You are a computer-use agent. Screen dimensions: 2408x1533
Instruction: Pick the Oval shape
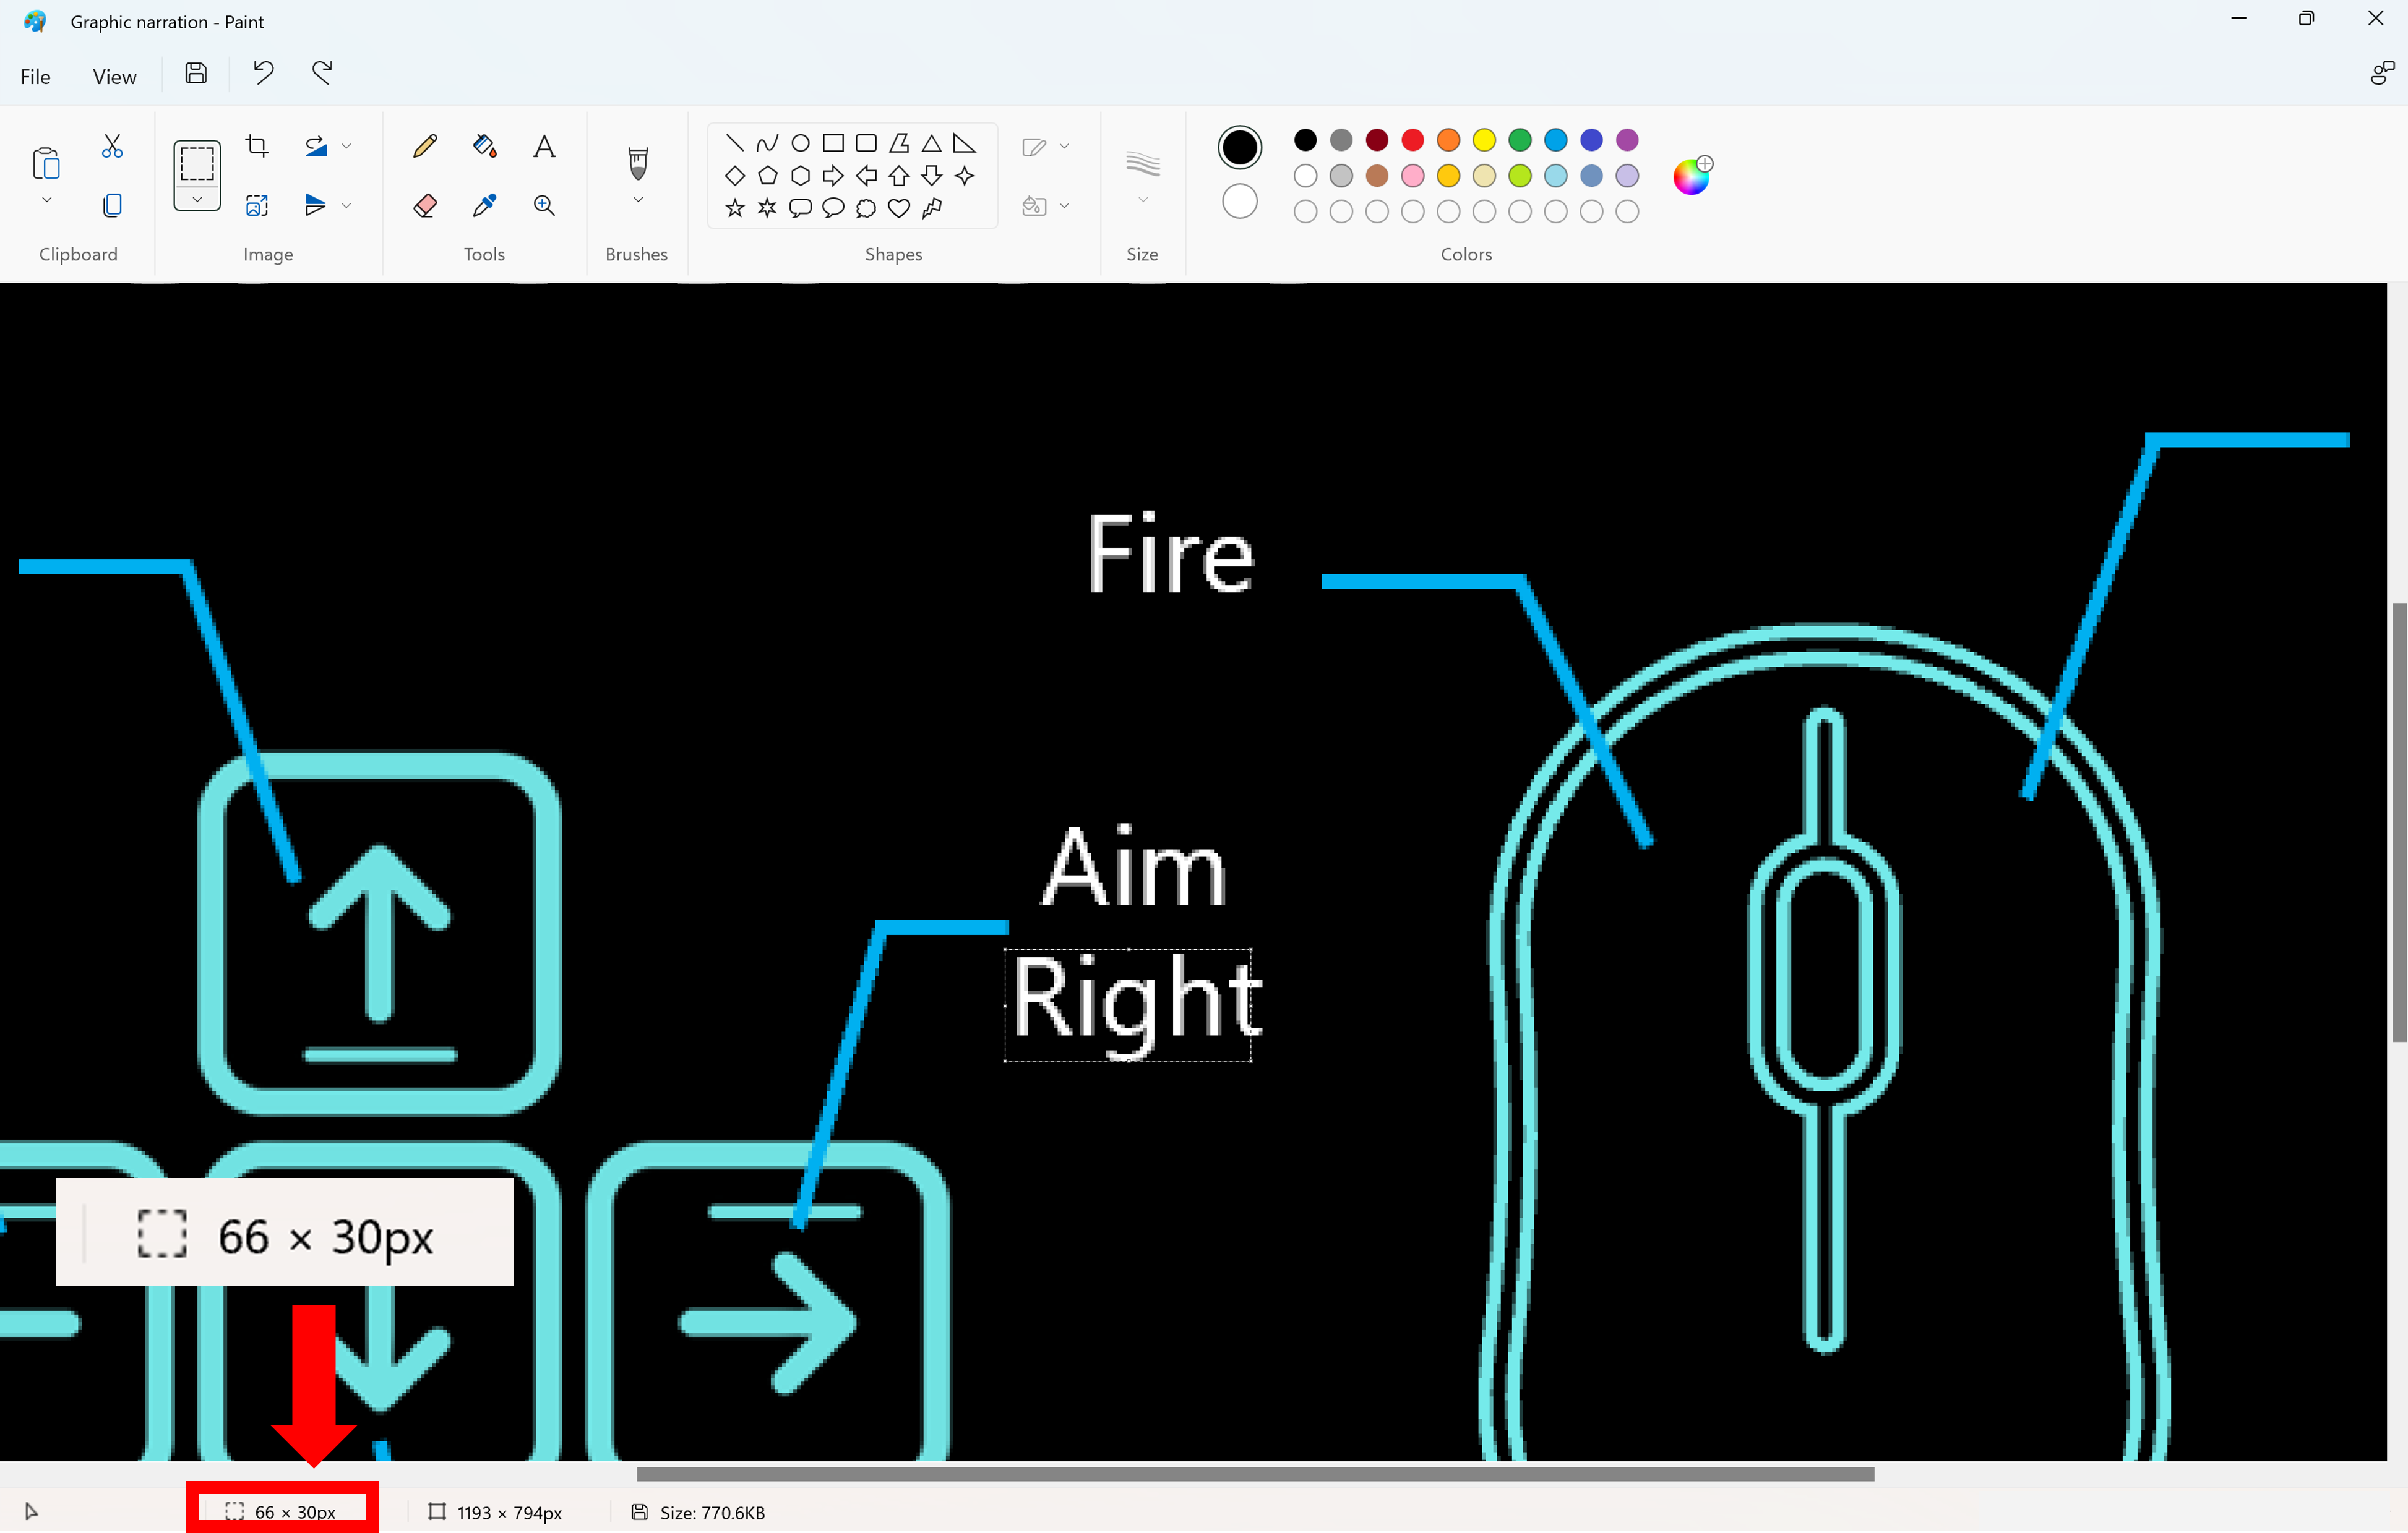pos(800,143)
